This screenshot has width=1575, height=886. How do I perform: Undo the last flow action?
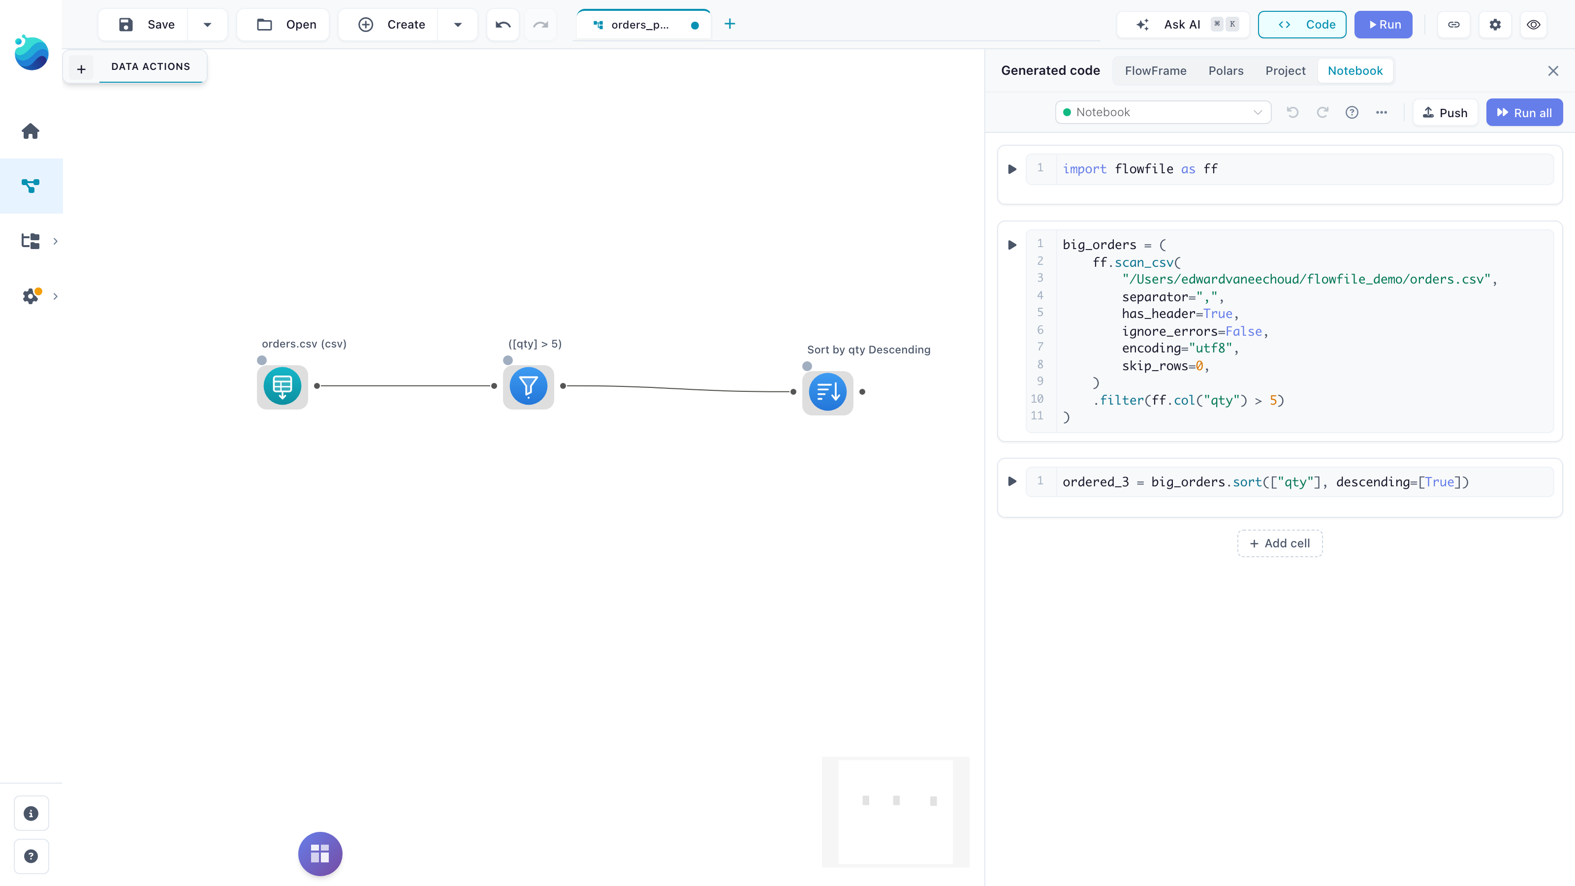click(x=503, y=25)
